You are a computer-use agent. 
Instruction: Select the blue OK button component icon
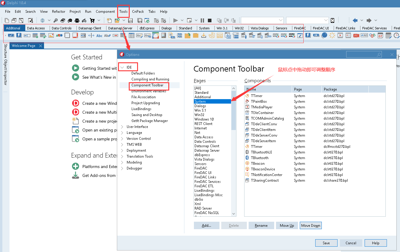click(316, 35)
